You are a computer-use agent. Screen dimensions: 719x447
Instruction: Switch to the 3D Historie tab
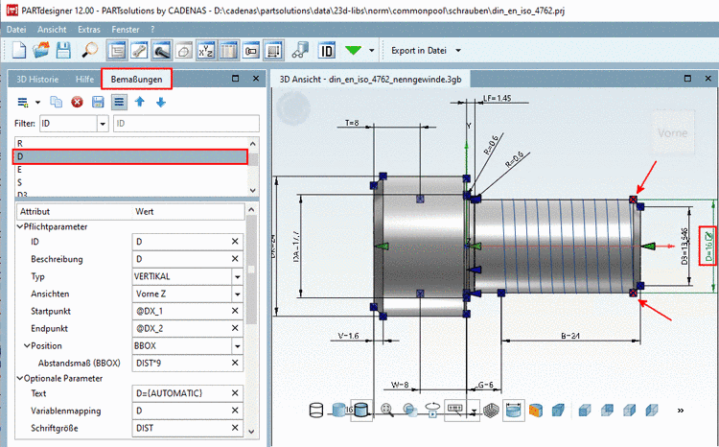38,79
